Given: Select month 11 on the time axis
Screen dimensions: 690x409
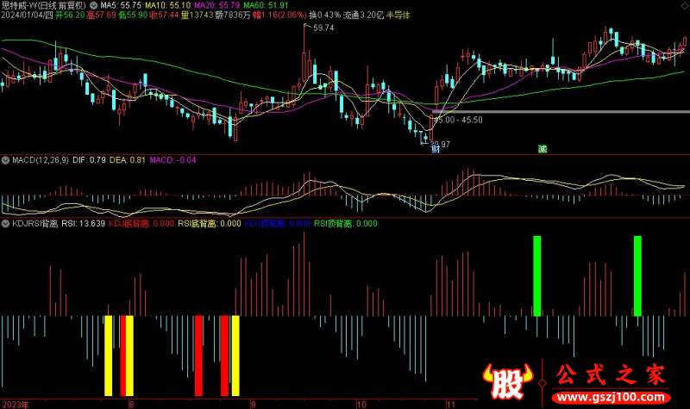Looking at the screenshot, I should 448,403.
